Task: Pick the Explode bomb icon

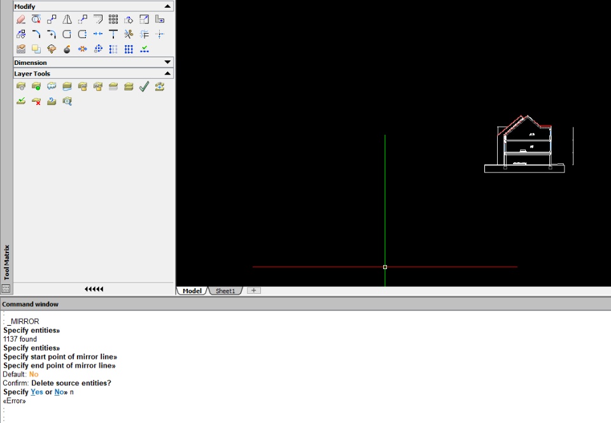Action: point(67,49)
